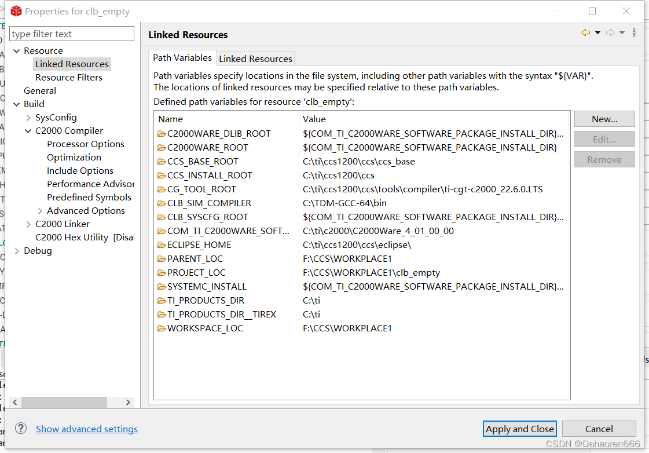Click the folder icon of CG_TOOL_ROOT

click(x=162, y=189)
